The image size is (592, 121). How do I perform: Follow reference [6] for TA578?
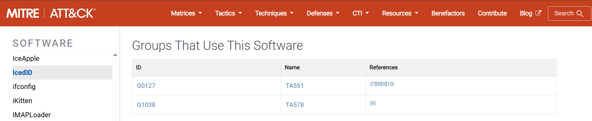pos(373,103)
